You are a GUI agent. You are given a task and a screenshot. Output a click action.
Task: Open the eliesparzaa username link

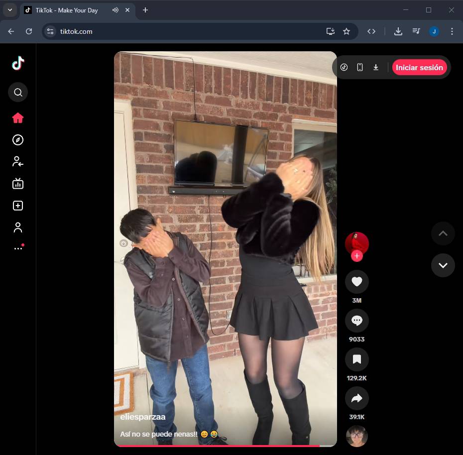[x=143, y=417]
